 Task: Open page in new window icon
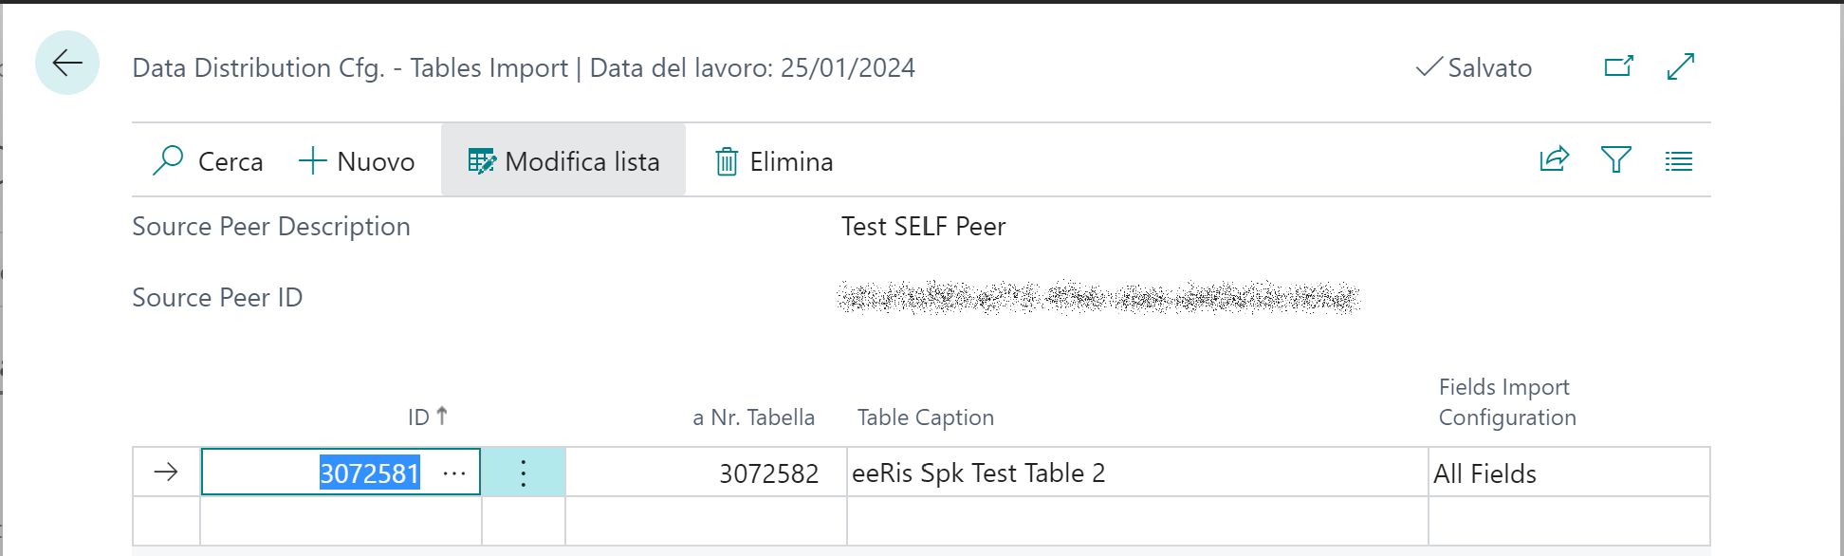[1618, 66]
